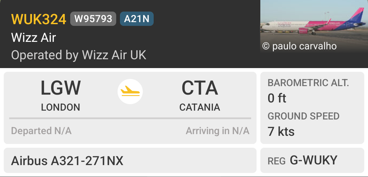This screenshot has height=177, width=368.
Task: Click the Ground Speed 7 kts value
Action: click(x=281, y=131)
